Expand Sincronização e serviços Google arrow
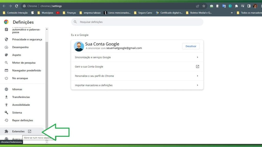Screen dimensions: 262x147 (198, 57)
